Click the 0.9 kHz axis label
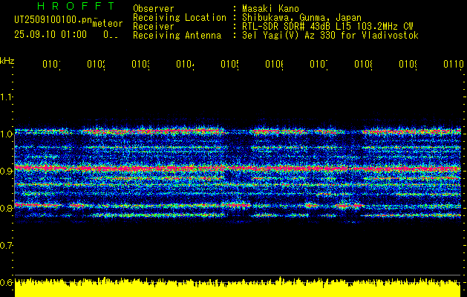 pyautogui.click(x=6, y=171)
